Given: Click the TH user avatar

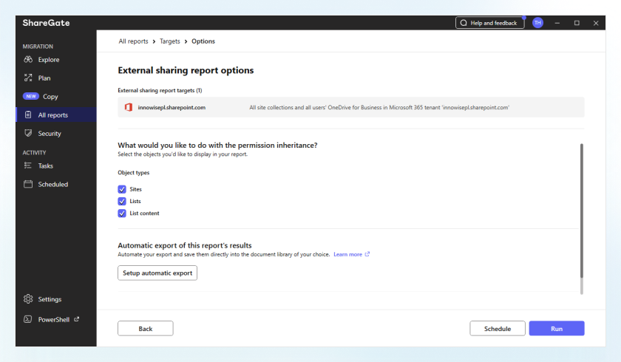Looking at the screenshot, I should (537, 23).
